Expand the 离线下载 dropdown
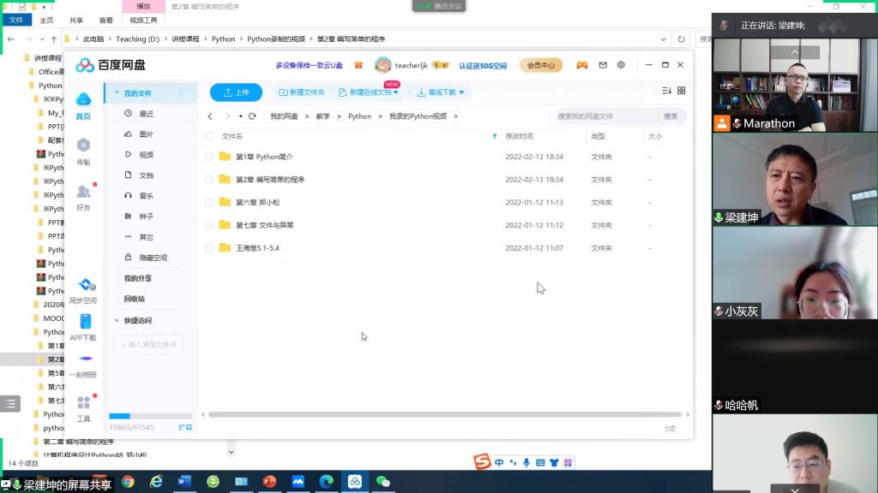878x493 pixels. [441, 92]
